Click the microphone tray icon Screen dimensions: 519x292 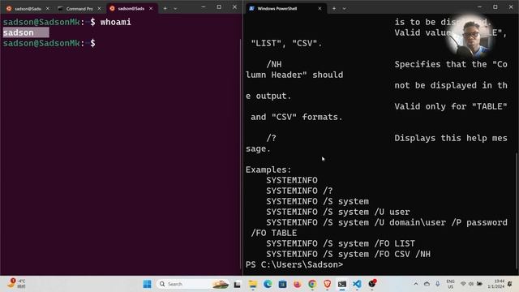[x=438, y=284]
